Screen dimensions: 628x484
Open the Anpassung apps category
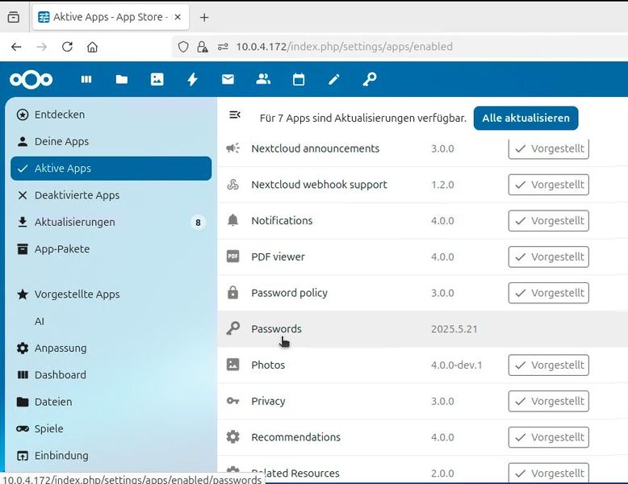(111, 348)
